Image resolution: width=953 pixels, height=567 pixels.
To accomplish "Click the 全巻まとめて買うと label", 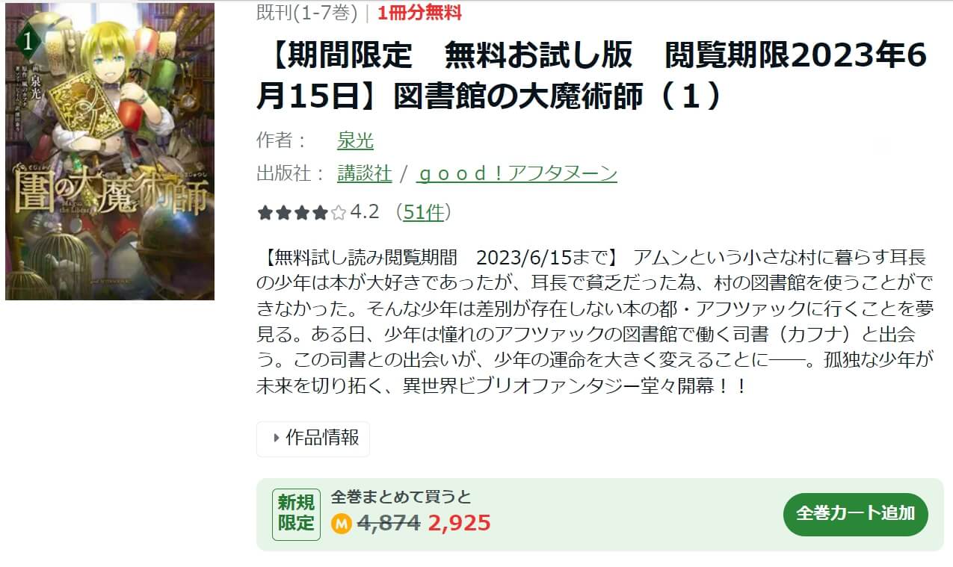I will pyautogui.click(x=401, y=497).
